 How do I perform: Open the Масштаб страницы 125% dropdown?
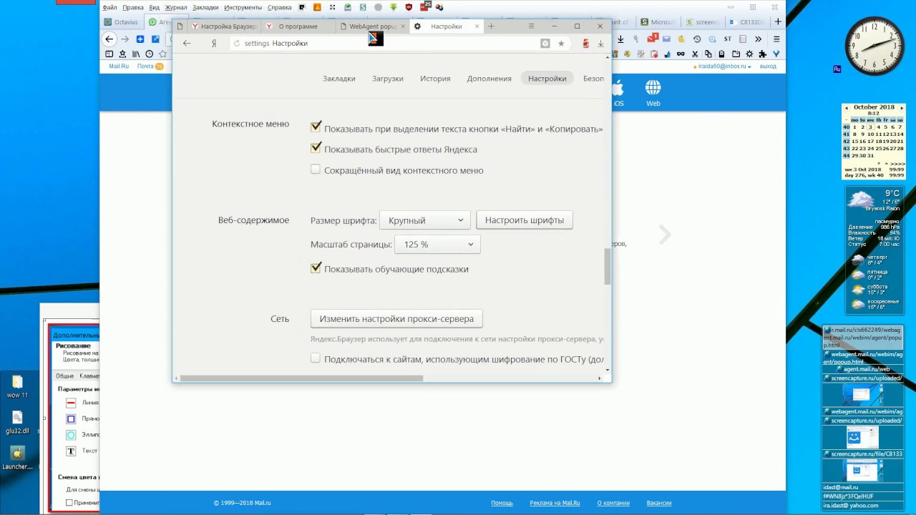(437, 244)
